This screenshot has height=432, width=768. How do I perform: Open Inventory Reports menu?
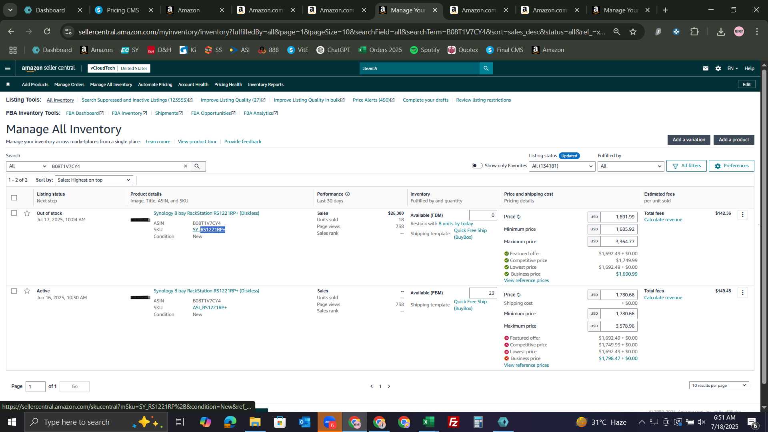pyautogui.click(x=266, y=84)
